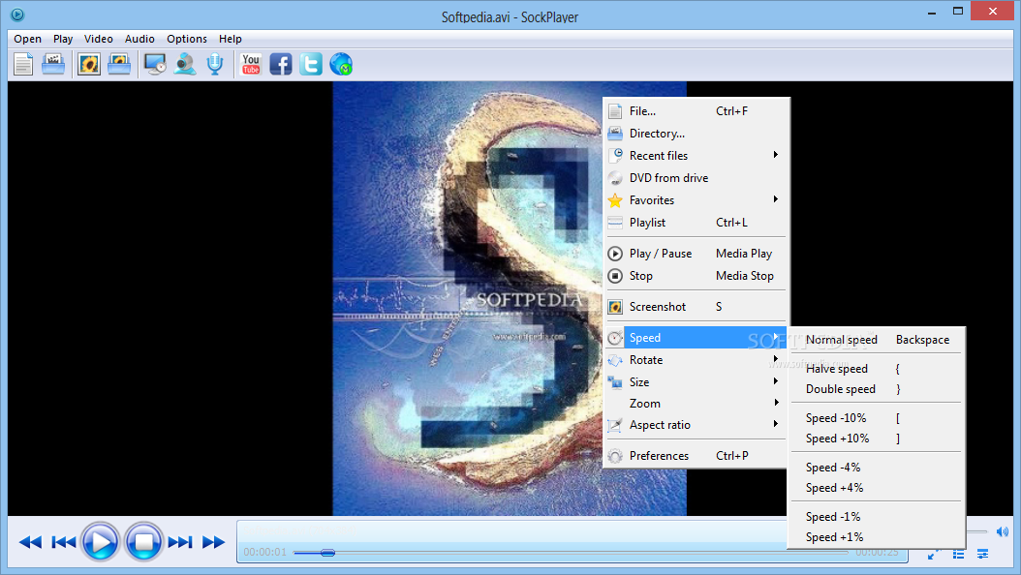Click the Twitter toolbar icon
This screenshot has width=1021, height=575.
click(311, 65)
